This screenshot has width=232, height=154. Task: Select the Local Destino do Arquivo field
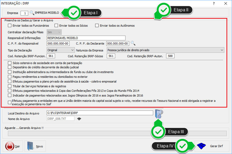pyautogui.click(x=100, y=113)
